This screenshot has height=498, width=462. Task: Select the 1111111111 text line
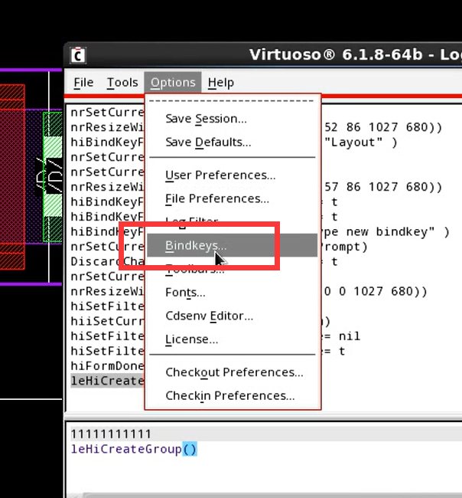(x=111, y=434)
